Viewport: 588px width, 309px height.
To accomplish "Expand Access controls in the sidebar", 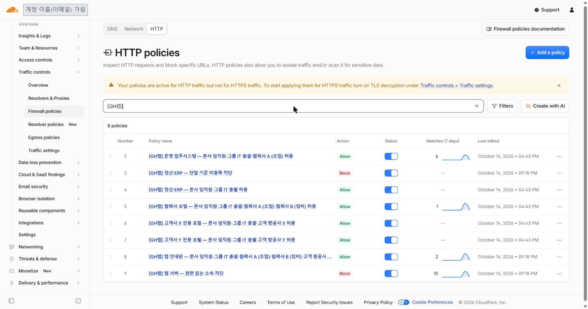I will tap(49, 60).
